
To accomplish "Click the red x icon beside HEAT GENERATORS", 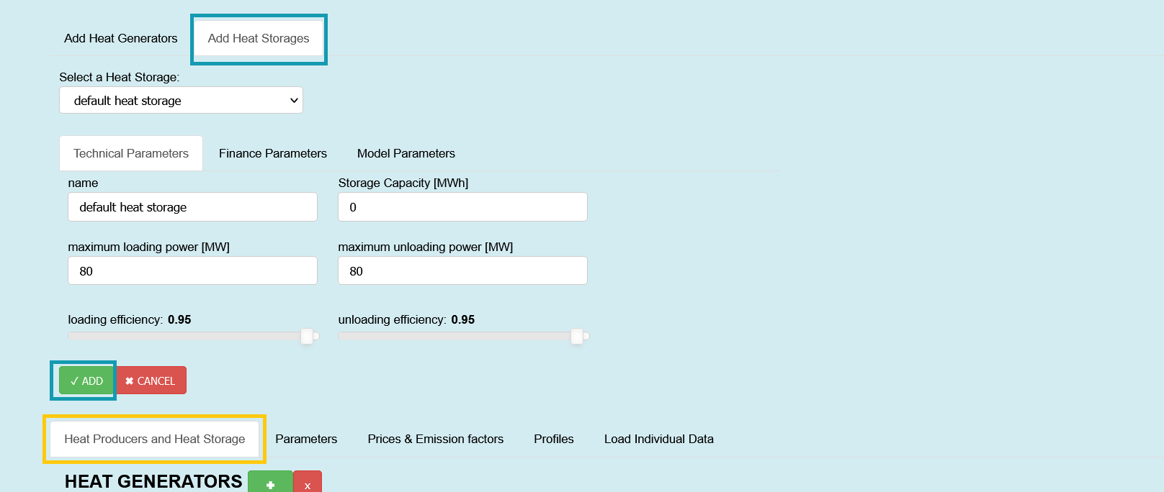I will [x=308, y=483].
